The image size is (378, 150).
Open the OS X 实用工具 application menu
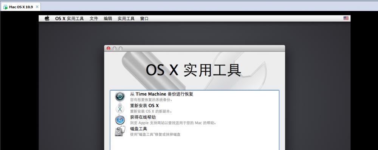click(x=70, y=19)
